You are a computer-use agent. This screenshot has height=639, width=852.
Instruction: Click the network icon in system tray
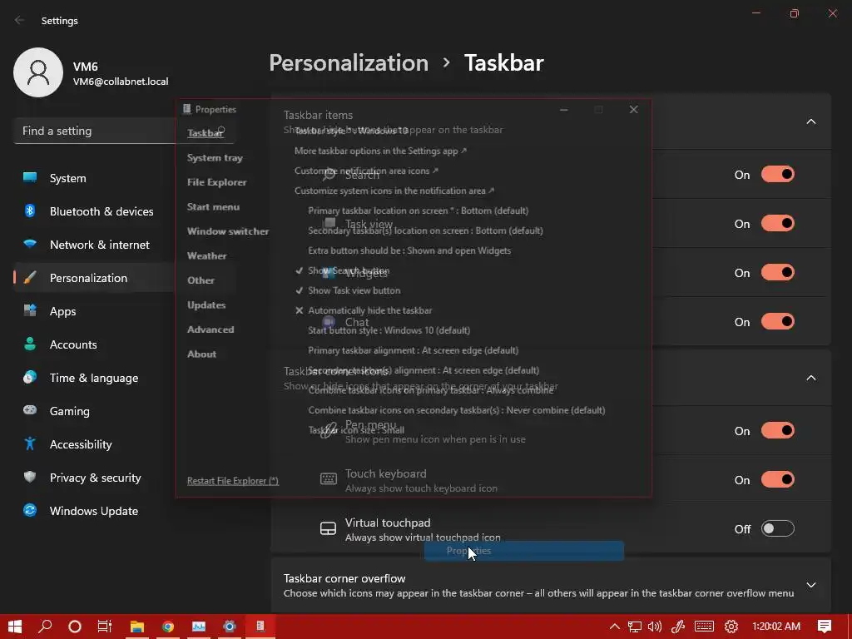click(x=635, y=627)
